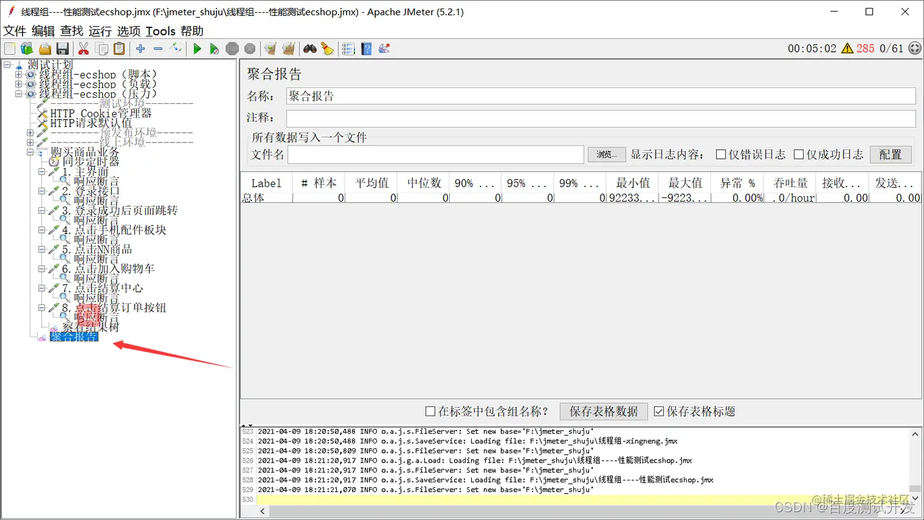Expand 线程组-ecshop（脚本） node
The image size is (924, 520).
18,75
